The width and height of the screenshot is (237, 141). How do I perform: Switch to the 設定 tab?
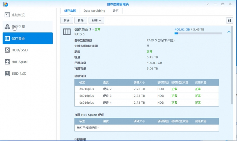point(116,11)
